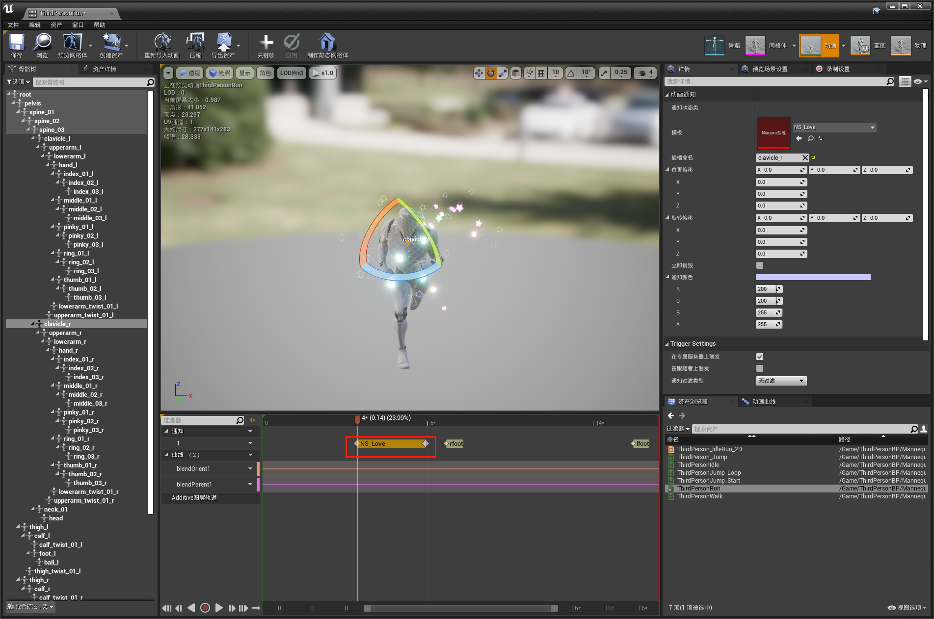Click the play forward button

pyautogui.click(x=219, y=608)
